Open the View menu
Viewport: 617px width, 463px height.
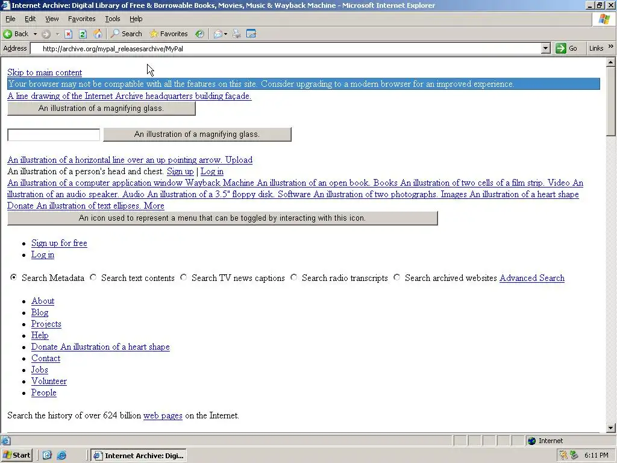(x=52, y=19)
